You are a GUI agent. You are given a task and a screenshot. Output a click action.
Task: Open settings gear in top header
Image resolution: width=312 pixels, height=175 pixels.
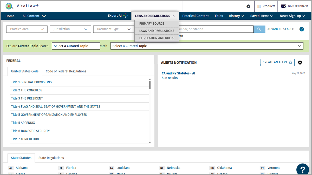248,6
